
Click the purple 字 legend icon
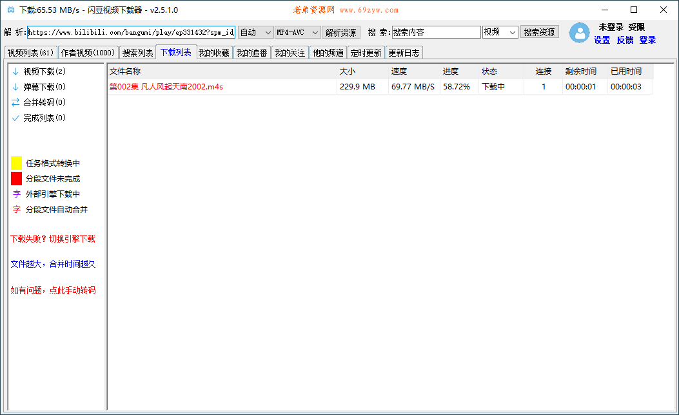point(17,194)
